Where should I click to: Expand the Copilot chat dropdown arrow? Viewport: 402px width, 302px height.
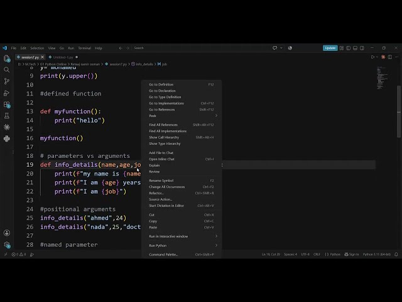(281, 48)
